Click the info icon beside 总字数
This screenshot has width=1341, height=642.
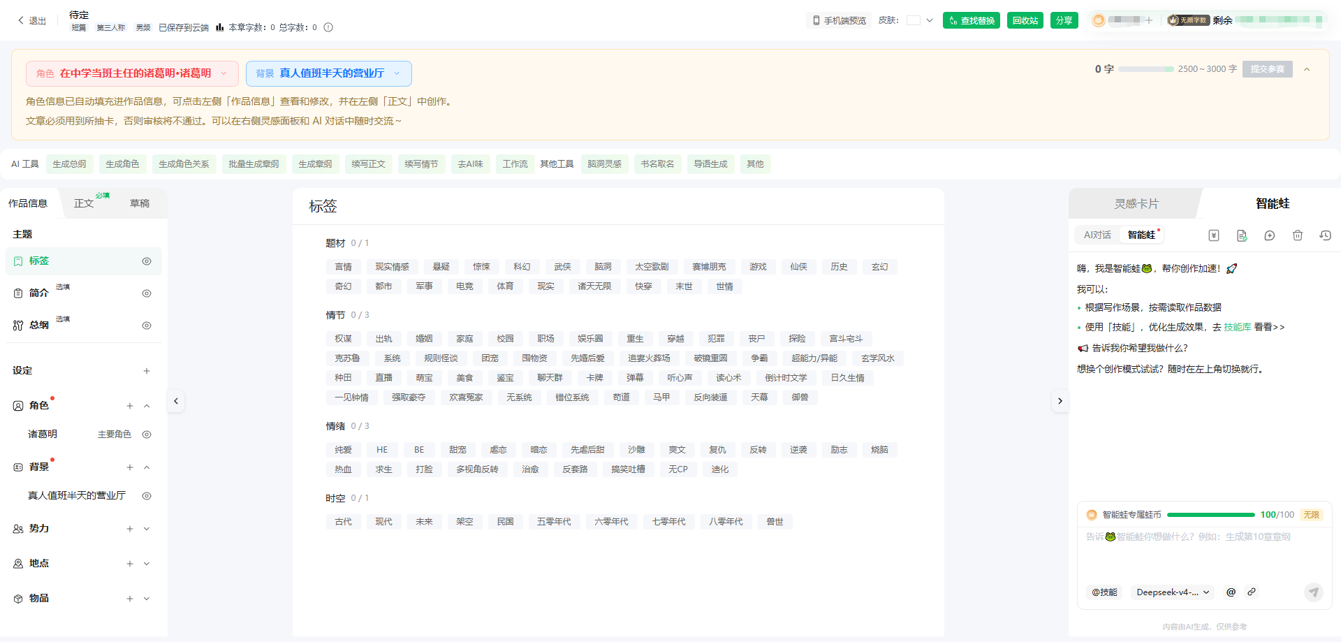pyautogui.click(x=328, y=27)
